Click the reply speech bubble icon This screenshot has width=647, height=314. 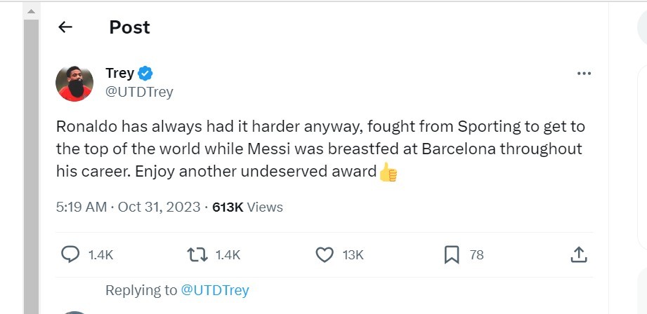pos(70,254)
